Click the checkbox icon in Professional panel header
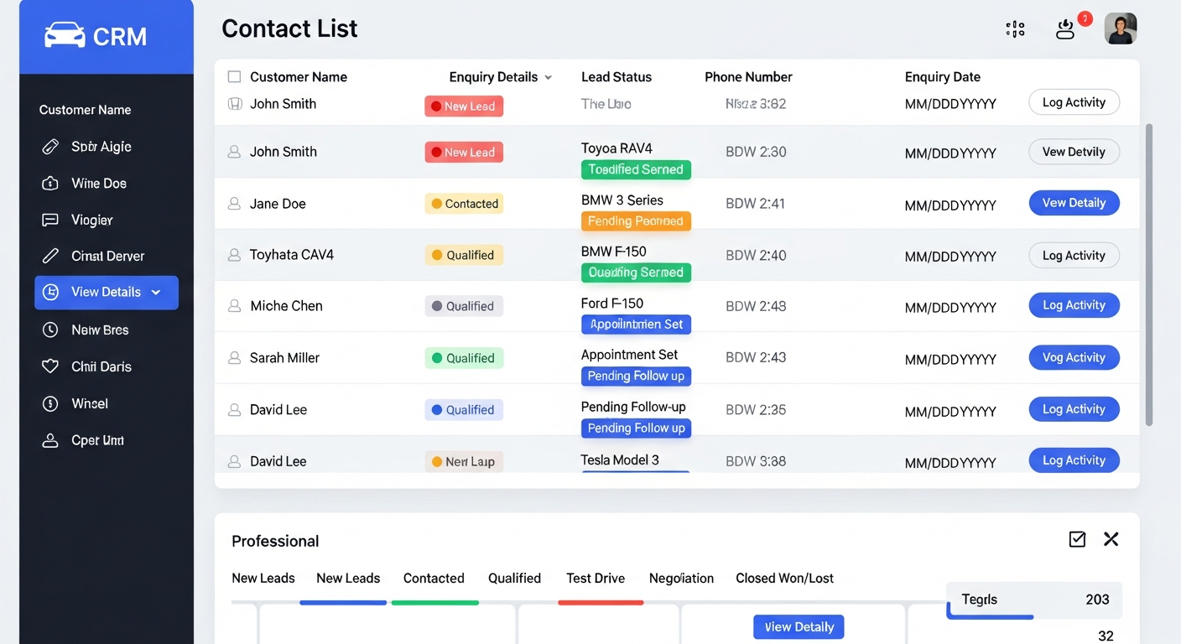The image size is (1181, 644). (1077, 539)
